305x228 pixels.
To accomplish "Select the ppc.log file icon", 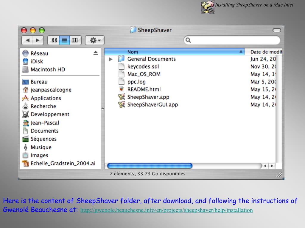I will coord(122,82).
